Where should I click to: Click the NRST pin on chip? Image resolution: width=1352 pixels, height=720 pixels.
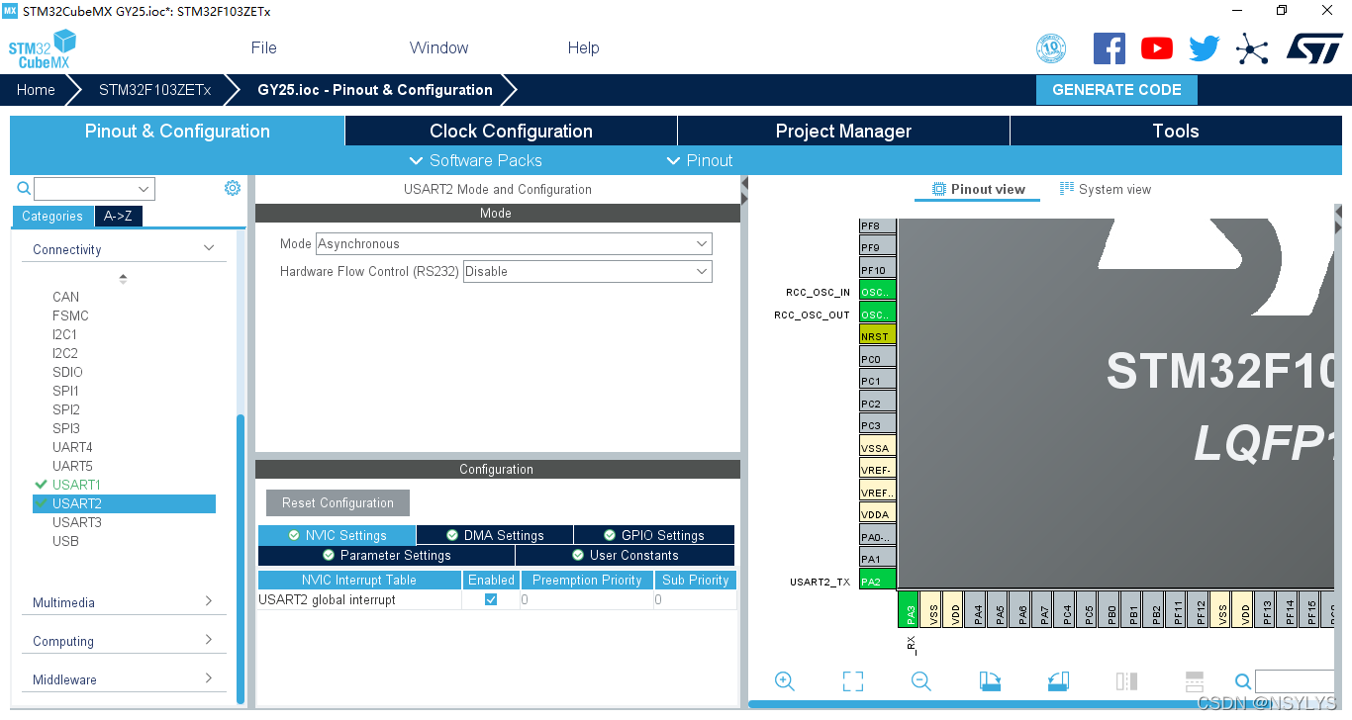point(878,335)
